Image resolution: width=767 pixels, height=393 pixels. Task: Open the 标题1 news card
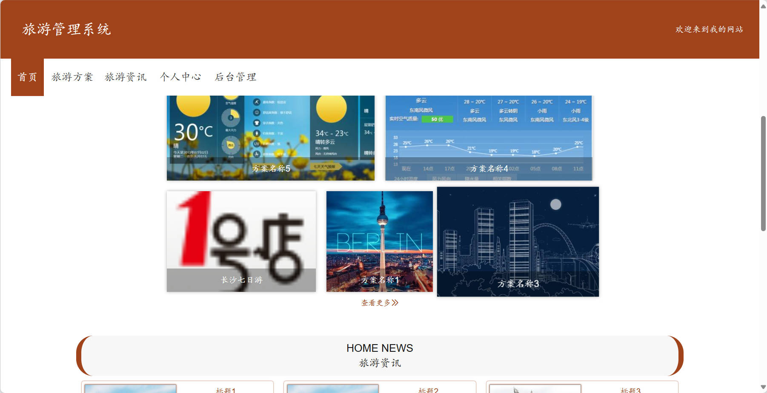point(177,387)
